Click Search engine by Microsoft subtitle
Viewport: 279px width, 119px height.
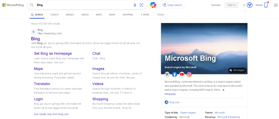(x=181, y=67)
